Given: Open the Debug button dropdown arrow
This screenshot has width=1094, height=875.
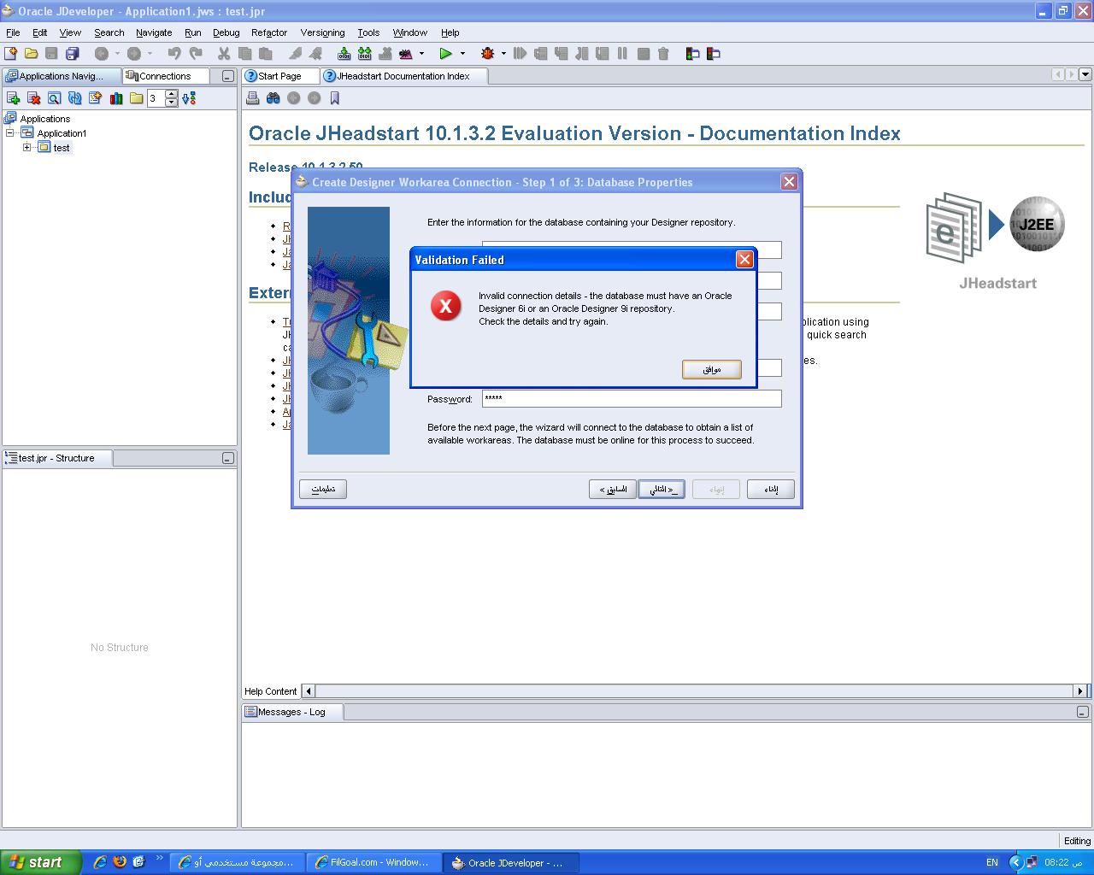Looking at the screenshot, I should point(503,54).
